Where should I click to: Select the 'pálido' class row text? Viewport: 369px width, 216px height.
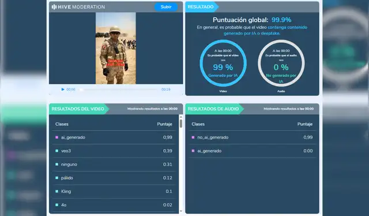(67, 178)
